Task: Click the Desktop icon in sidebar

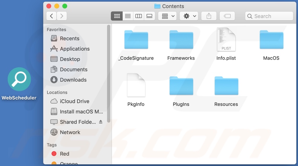Action: (x=54, y=59)
